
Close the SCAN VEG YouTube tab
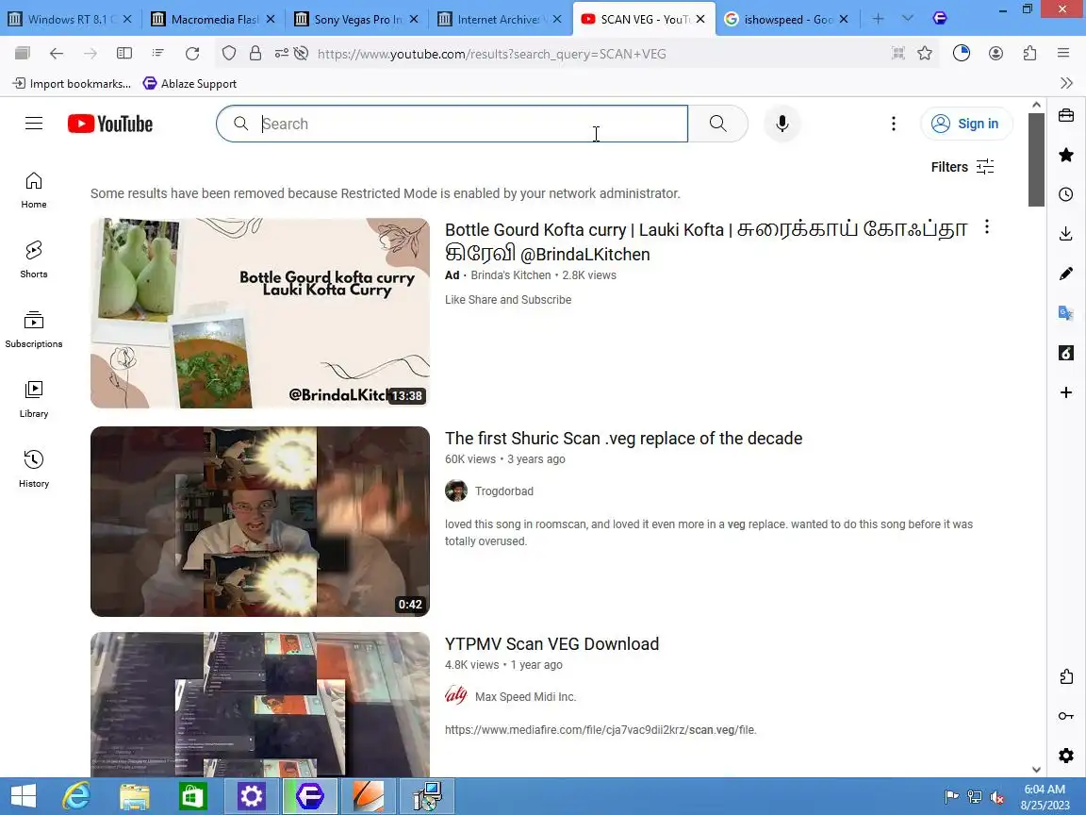click(700, 20)
